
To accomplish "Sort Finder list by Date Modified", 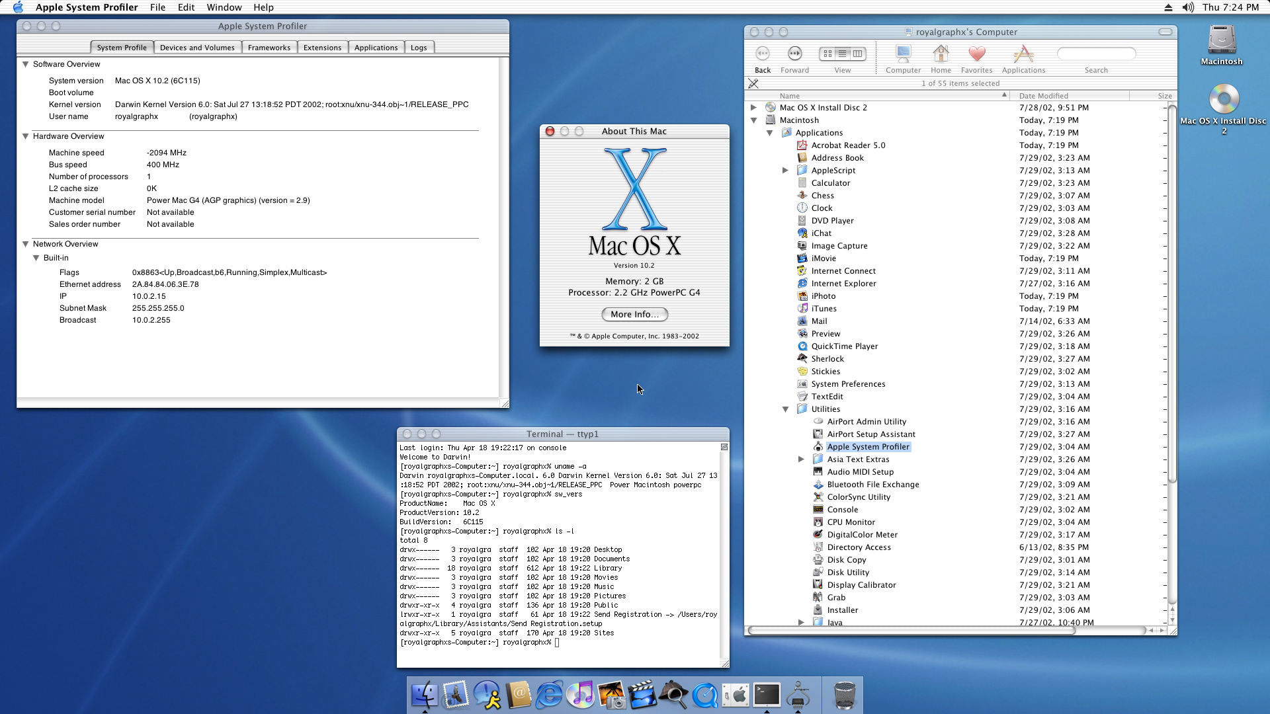I will (x=1069, y=96).
